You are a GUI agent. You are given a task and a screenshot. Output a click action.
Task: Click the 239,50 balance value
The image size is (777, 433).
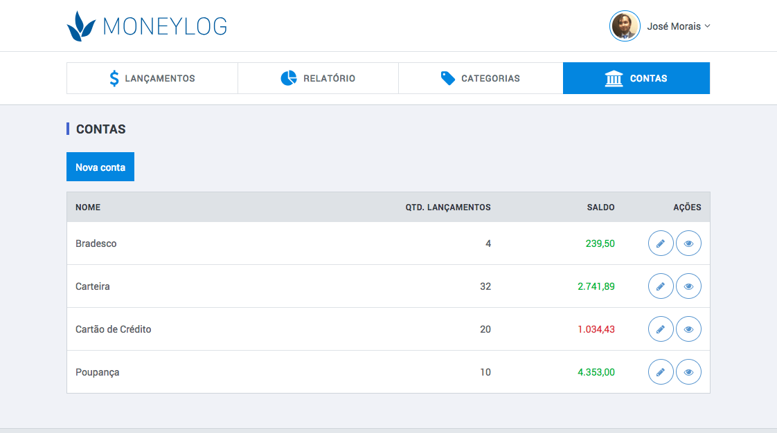600,243
